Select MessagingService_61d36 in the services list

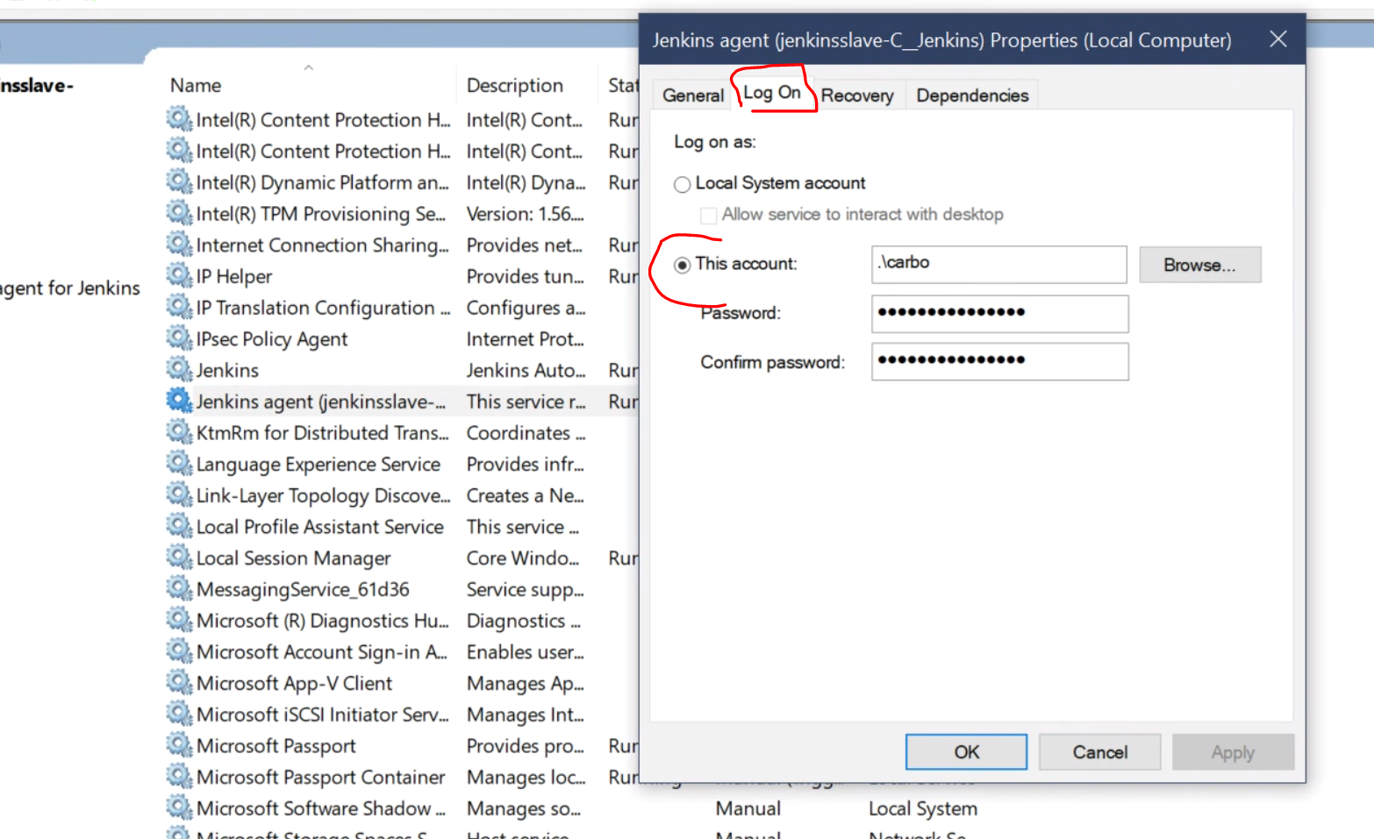click(x=303, y=590)
